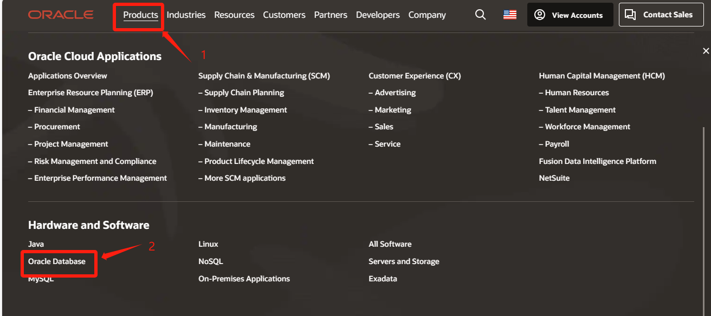
Task: Open the Products menu
Action: click(140, 15)
